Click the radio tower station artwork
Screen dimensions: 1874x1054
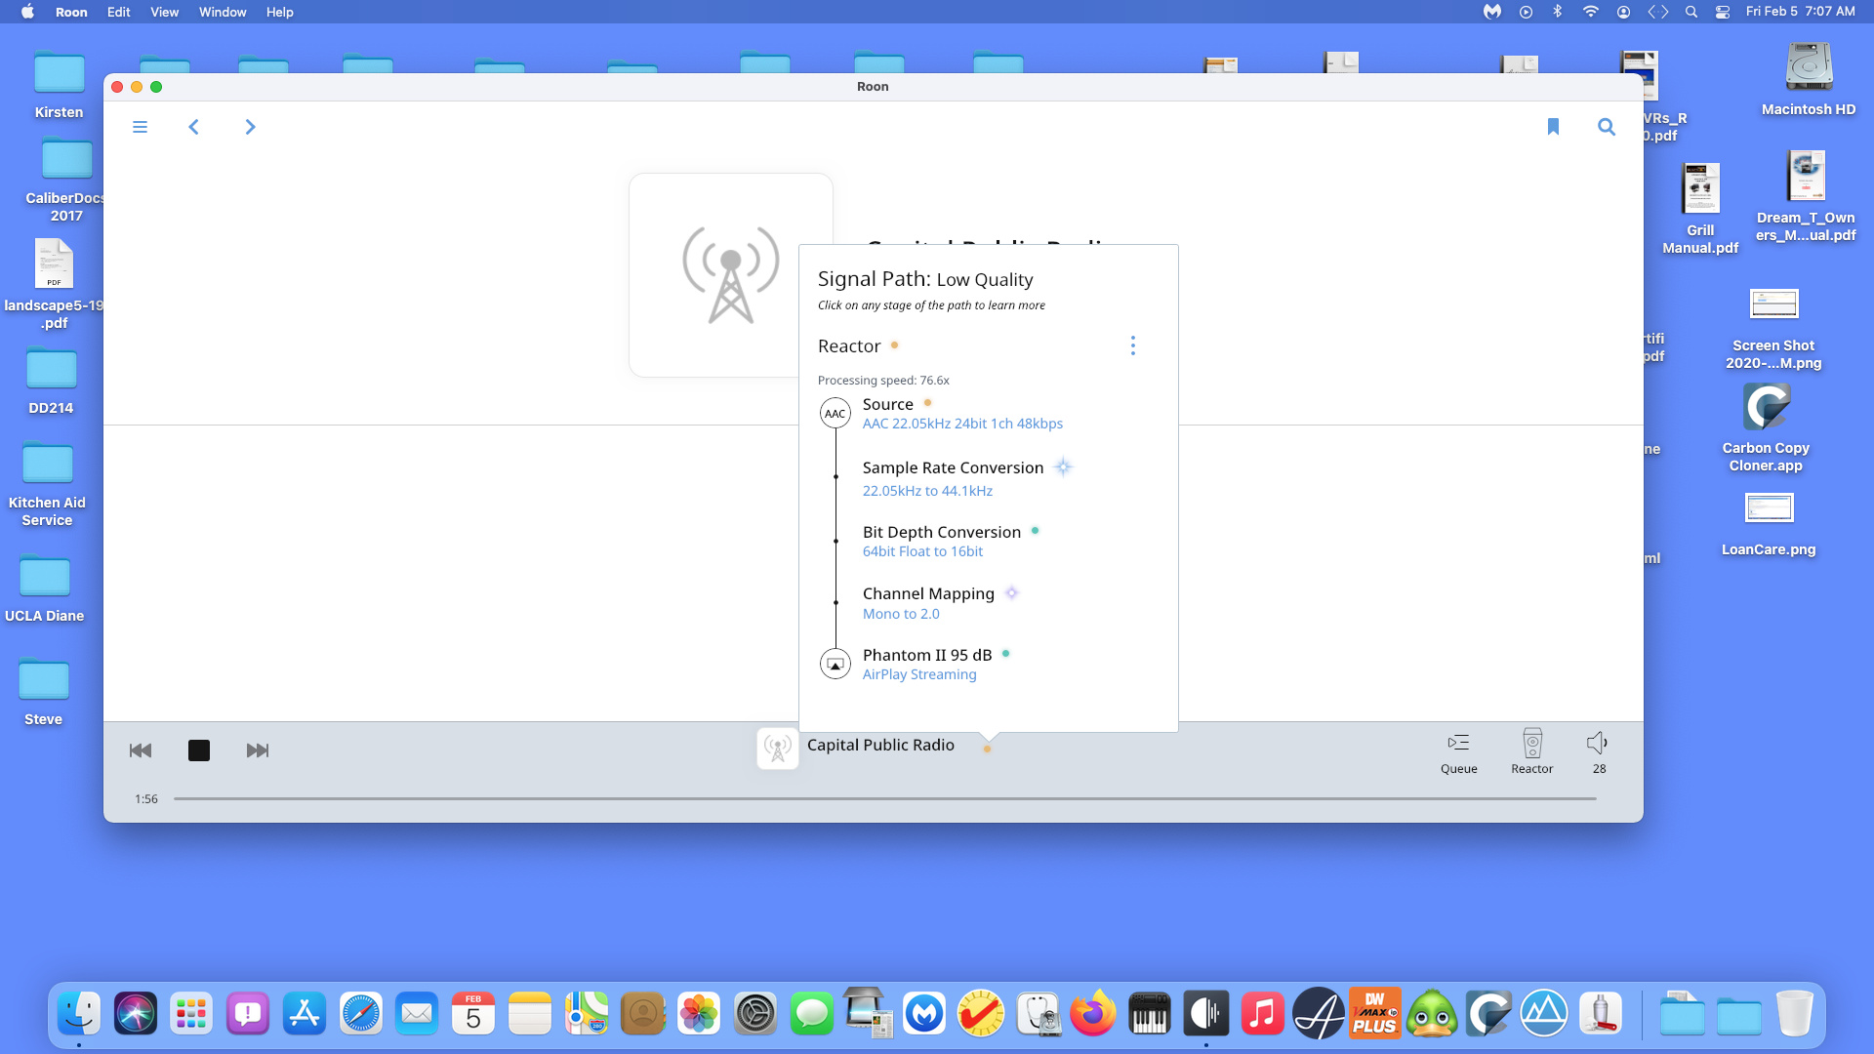click(x=730, y=274)
